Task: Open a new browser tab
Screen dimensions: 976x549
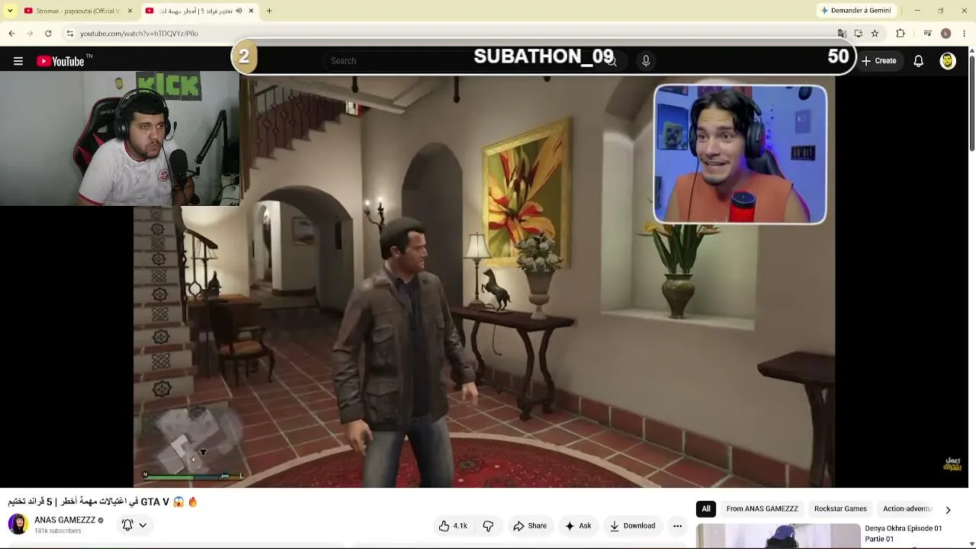Action: 269,11
